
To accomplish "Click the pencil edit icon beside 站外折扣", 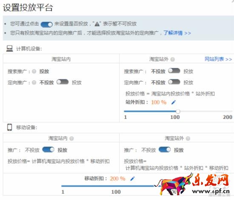I will [x=174, y=102].
